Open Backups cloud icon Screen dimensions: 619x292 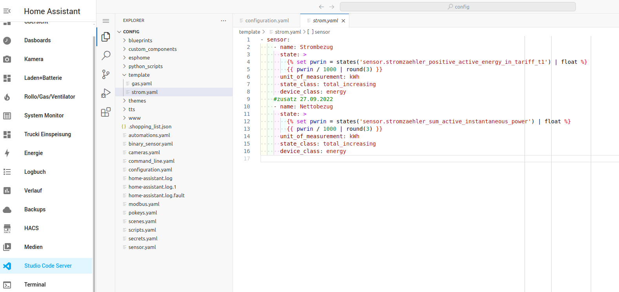[7, 209]
